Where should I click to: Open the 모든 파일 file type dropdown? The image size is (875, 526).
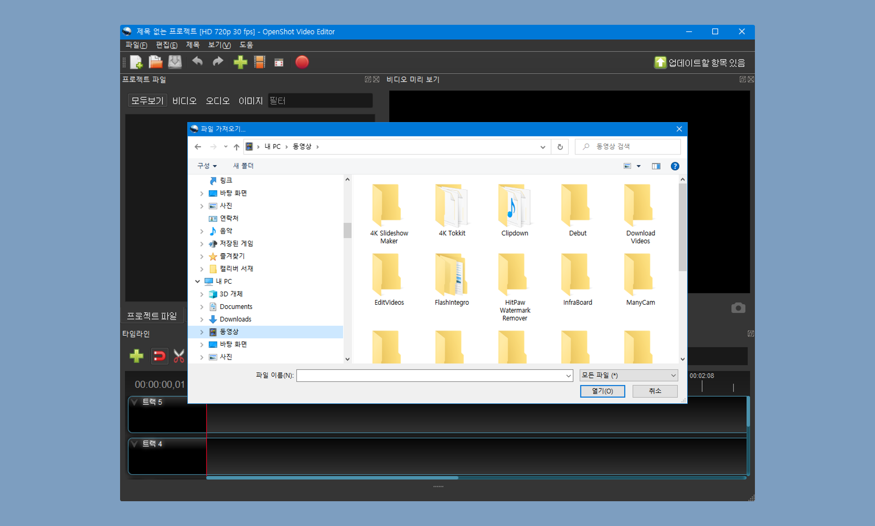click(x=629, y=375)
